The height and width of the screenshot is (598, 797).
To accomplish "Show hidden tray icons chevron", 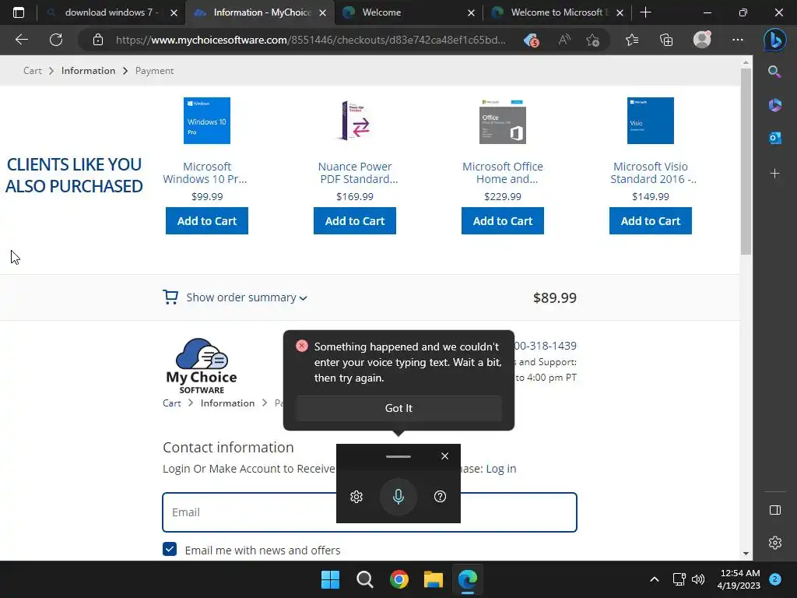I will coord(655,579).
